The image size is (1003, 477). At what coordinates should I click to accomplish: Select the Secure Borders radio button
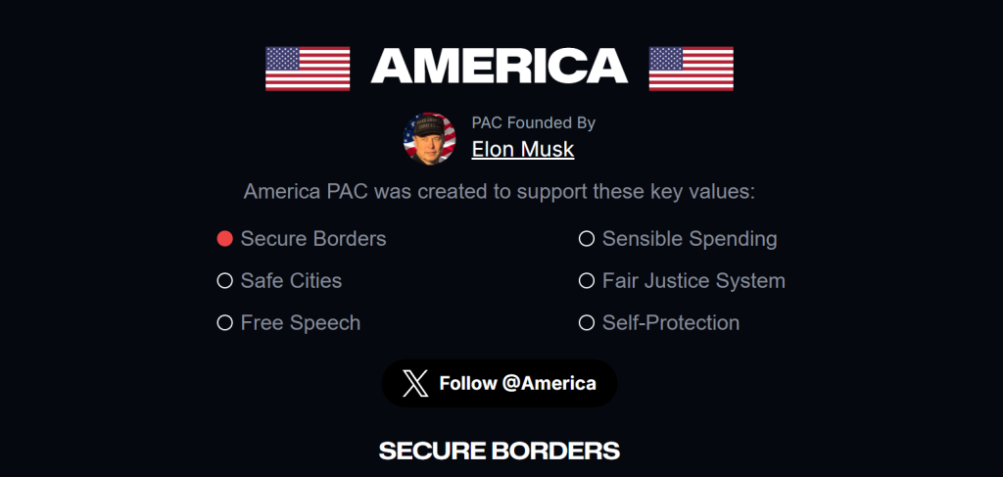(x=224, y=239)
